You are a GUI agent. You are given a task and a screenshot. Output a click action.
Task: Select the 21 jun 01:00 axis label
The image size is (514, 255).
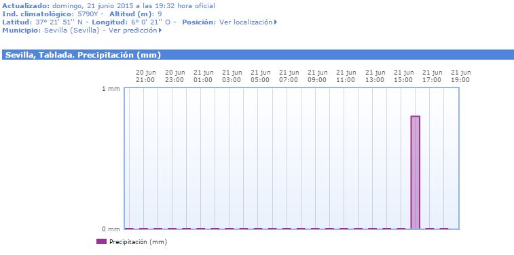[x=203, y=76]
